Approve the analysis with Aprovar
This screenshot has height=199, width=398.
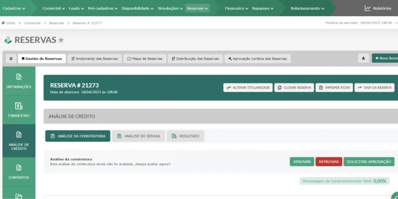click(302, 162)
